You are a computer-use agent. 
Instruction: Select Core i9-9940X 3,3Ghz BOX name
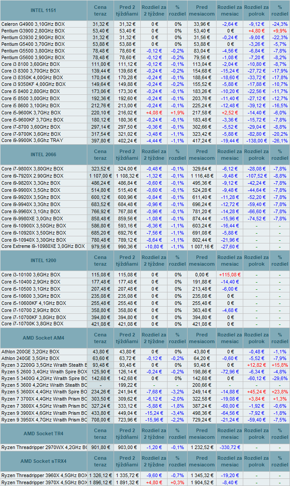pyautogui.click(x=31, y=205)
